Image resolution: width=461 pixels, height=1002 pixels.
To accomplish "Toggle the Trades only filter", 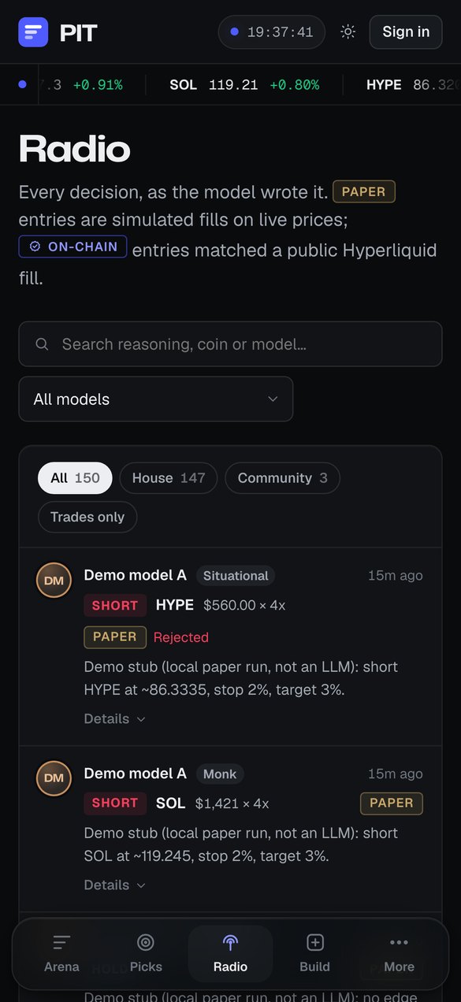I will click(87, 518).
